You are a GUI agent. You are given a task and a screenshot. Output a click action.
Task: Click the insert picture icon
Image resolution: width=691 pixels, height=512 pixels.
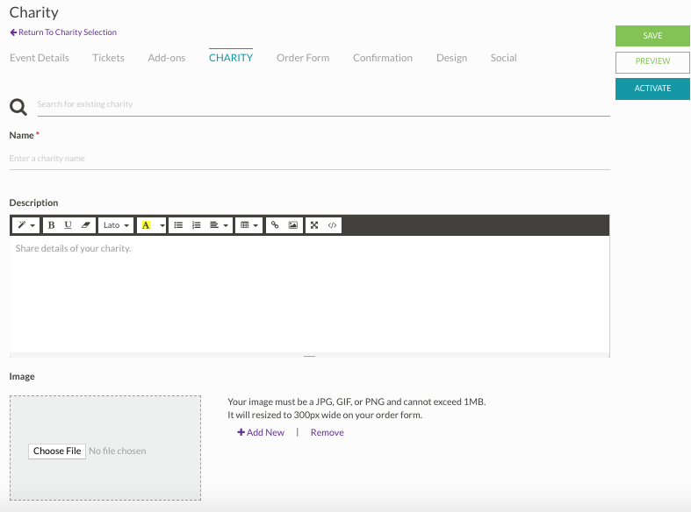tap(293, 225)
